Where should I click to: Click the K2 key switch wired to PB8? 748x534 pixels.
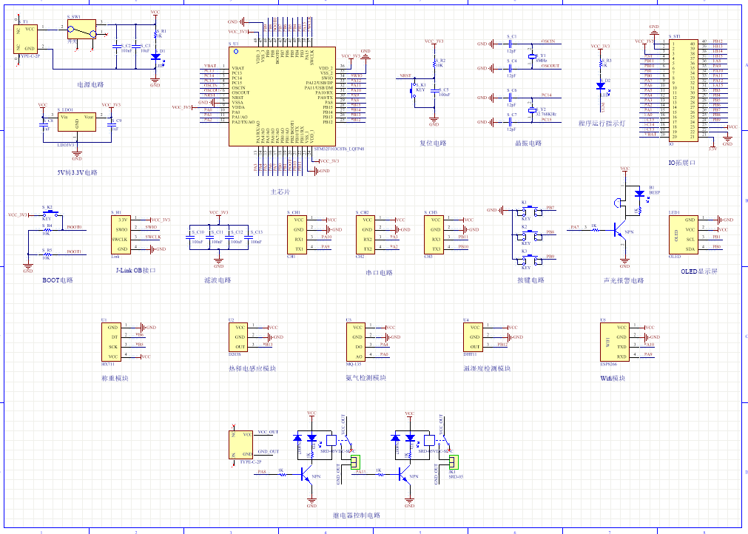[x=529, y=235]
